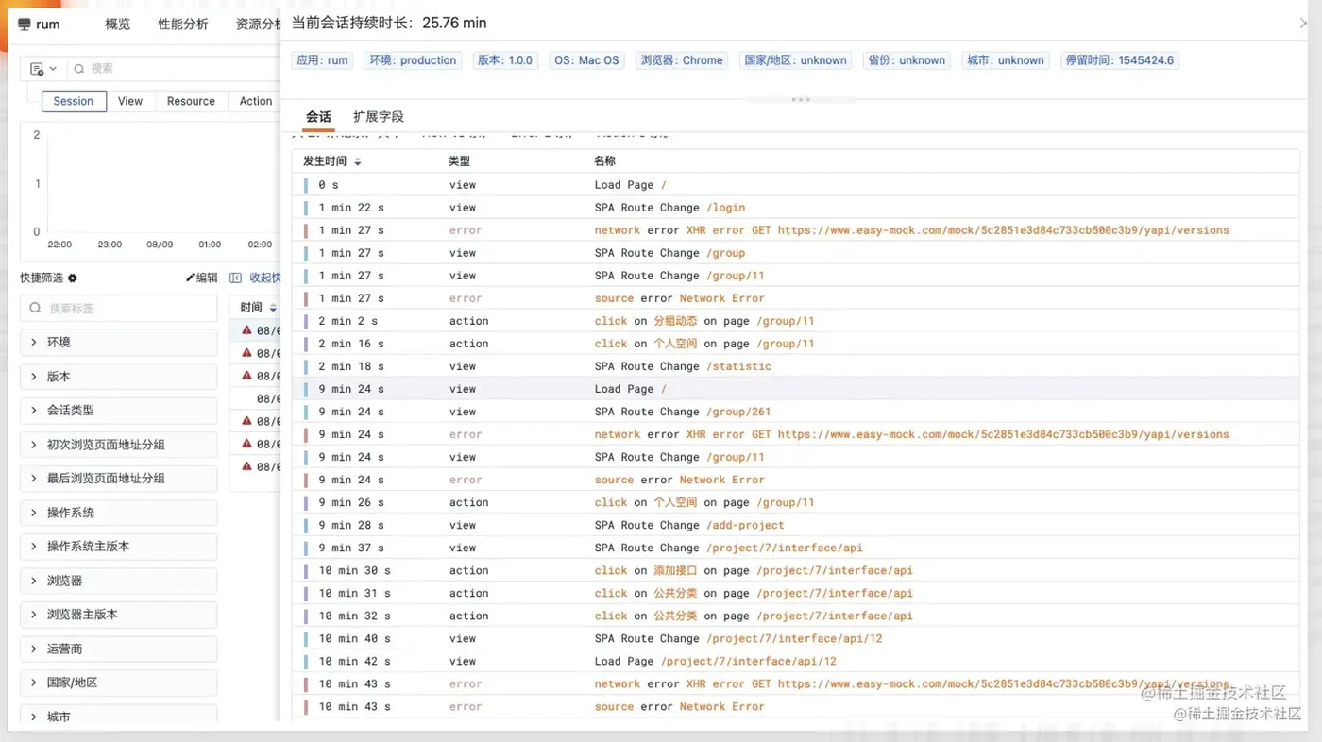The height and width of the screenshot is (742, 1322).
Task: Expand the 版本 filter group
Action: coord(119,376)
